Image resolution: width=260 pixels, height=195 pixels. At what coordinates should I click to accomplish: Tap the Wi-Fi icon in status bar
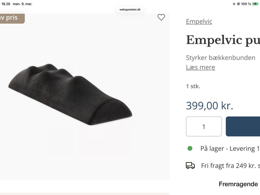[x=234, y=4]
